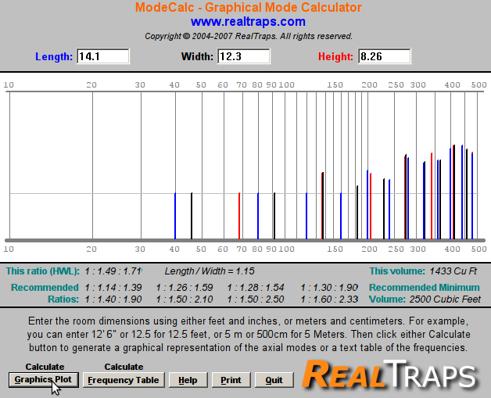
Task: Click recommended ratio 1 : 1.50 : 2.50
Action: coord(256,299)
